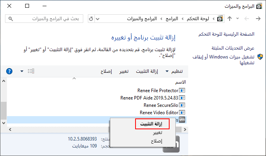Viewport: 266px width, 156px height.
Task: Click لوحة التحكم in the breadcrumb
Action: (x=198, y=19)
